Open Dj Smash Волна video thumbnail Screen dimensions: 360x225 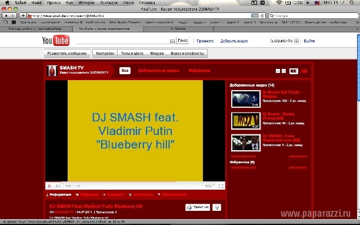tap(246, 121)
